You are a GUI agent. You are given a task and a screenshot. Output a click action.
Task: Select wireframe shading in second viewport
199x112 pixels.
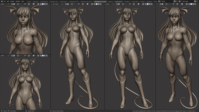pos(95,4)
